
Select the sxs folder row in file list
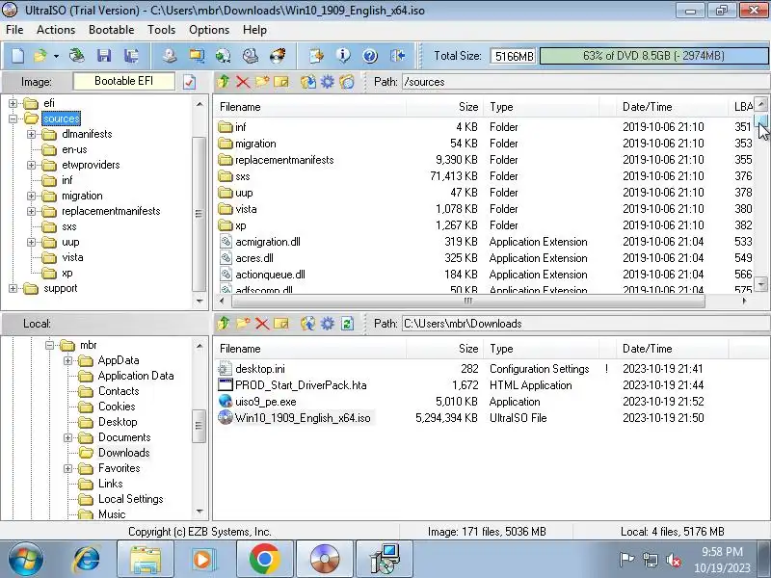click(485, 176)
